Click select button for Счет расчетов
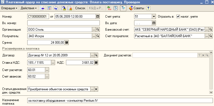Screen dimensions: 214x106 pyautogui.click(x=47, y=70)
